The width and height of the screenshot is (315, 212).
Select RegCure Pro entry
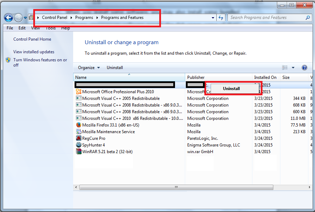(93, 138)
